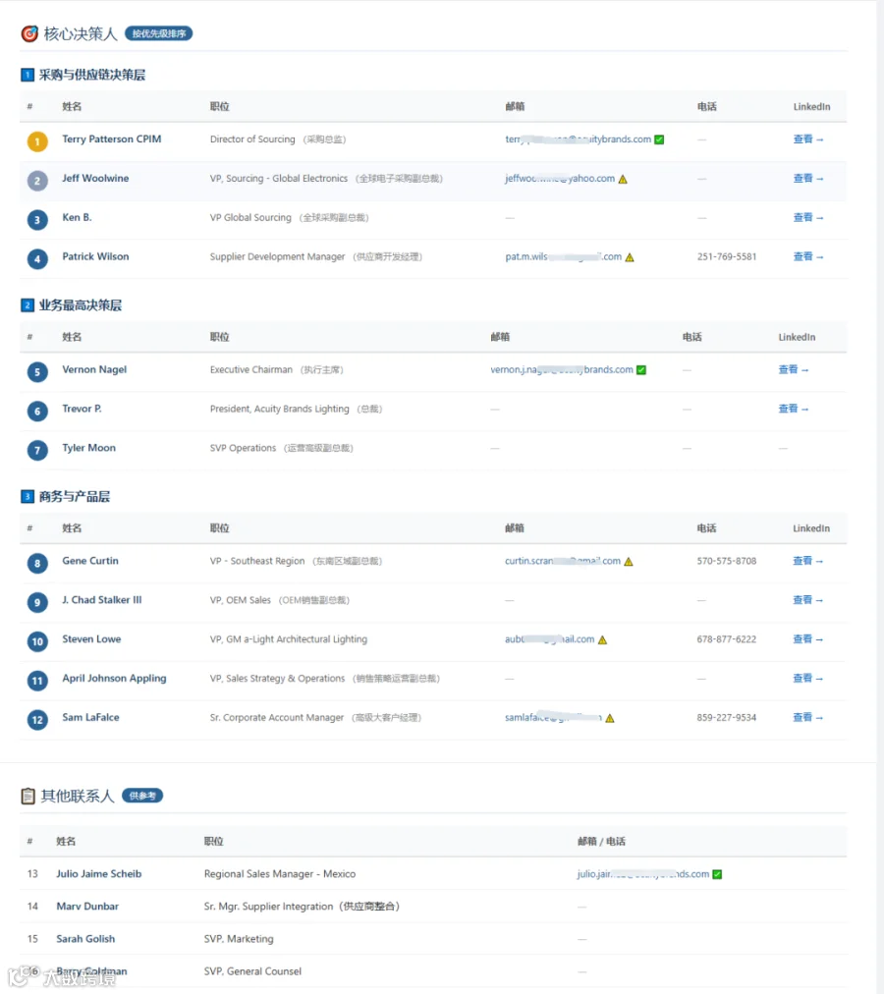Click the name Terry Patterson CPIM
884x994 pixels.
112,138
